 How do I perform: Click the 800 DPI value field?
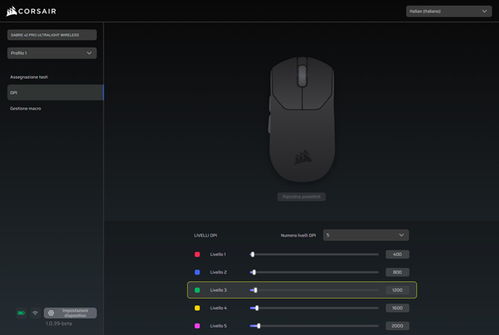click(x=397, y=272)
